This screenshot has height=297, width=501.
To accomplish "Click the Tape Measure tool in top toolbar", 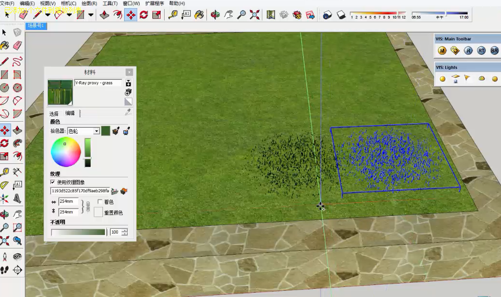I will [x=173, y=14].
